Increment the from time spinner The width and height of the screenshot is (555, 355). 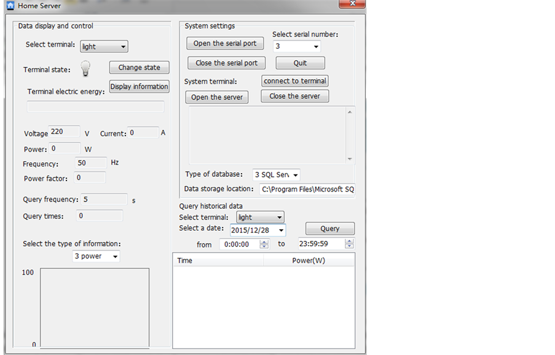tap(264, 241)
